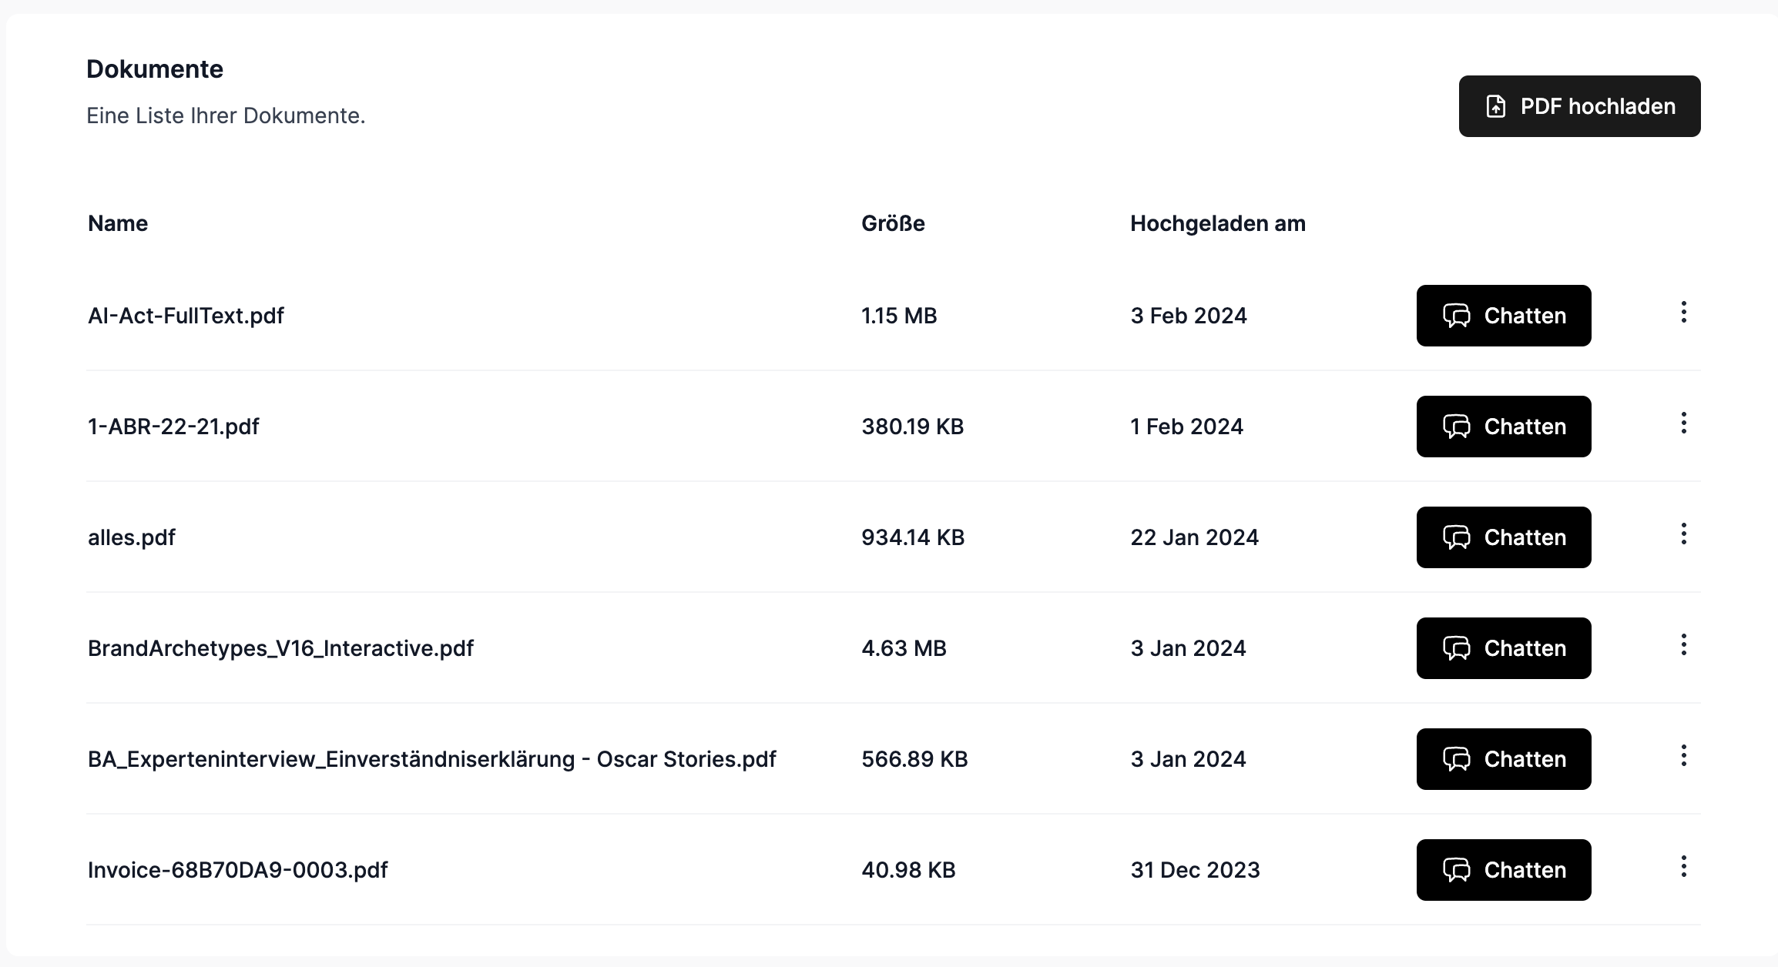Click the Invoice-68B70DA9-0003.pdf name
The width and height of the screenshot is (1778, 967).
(237, 870)
